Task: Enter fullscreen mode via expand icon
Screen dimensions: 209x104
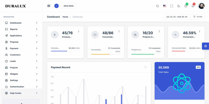Action: point(172,6)
